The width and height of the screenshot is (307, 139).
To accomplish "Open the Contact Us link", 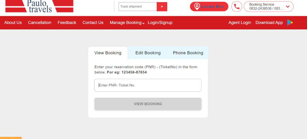I will pos(93,23).
